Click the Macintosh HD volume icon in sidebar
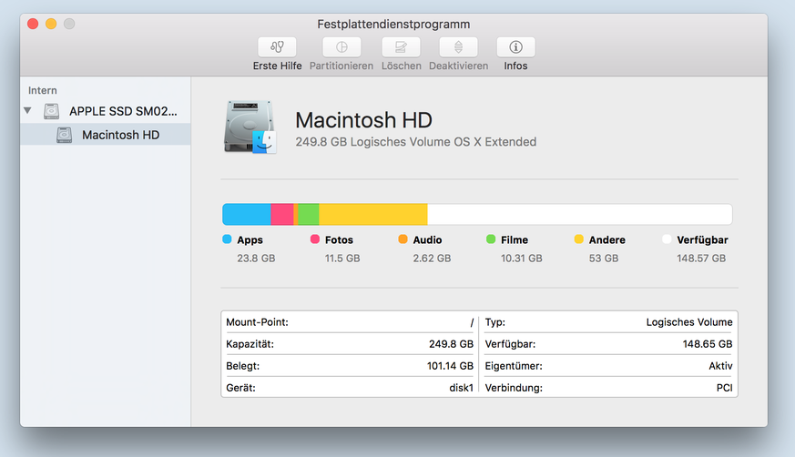Image resolution: width=795 pixels, height=457 pixels. click(64, 135)
